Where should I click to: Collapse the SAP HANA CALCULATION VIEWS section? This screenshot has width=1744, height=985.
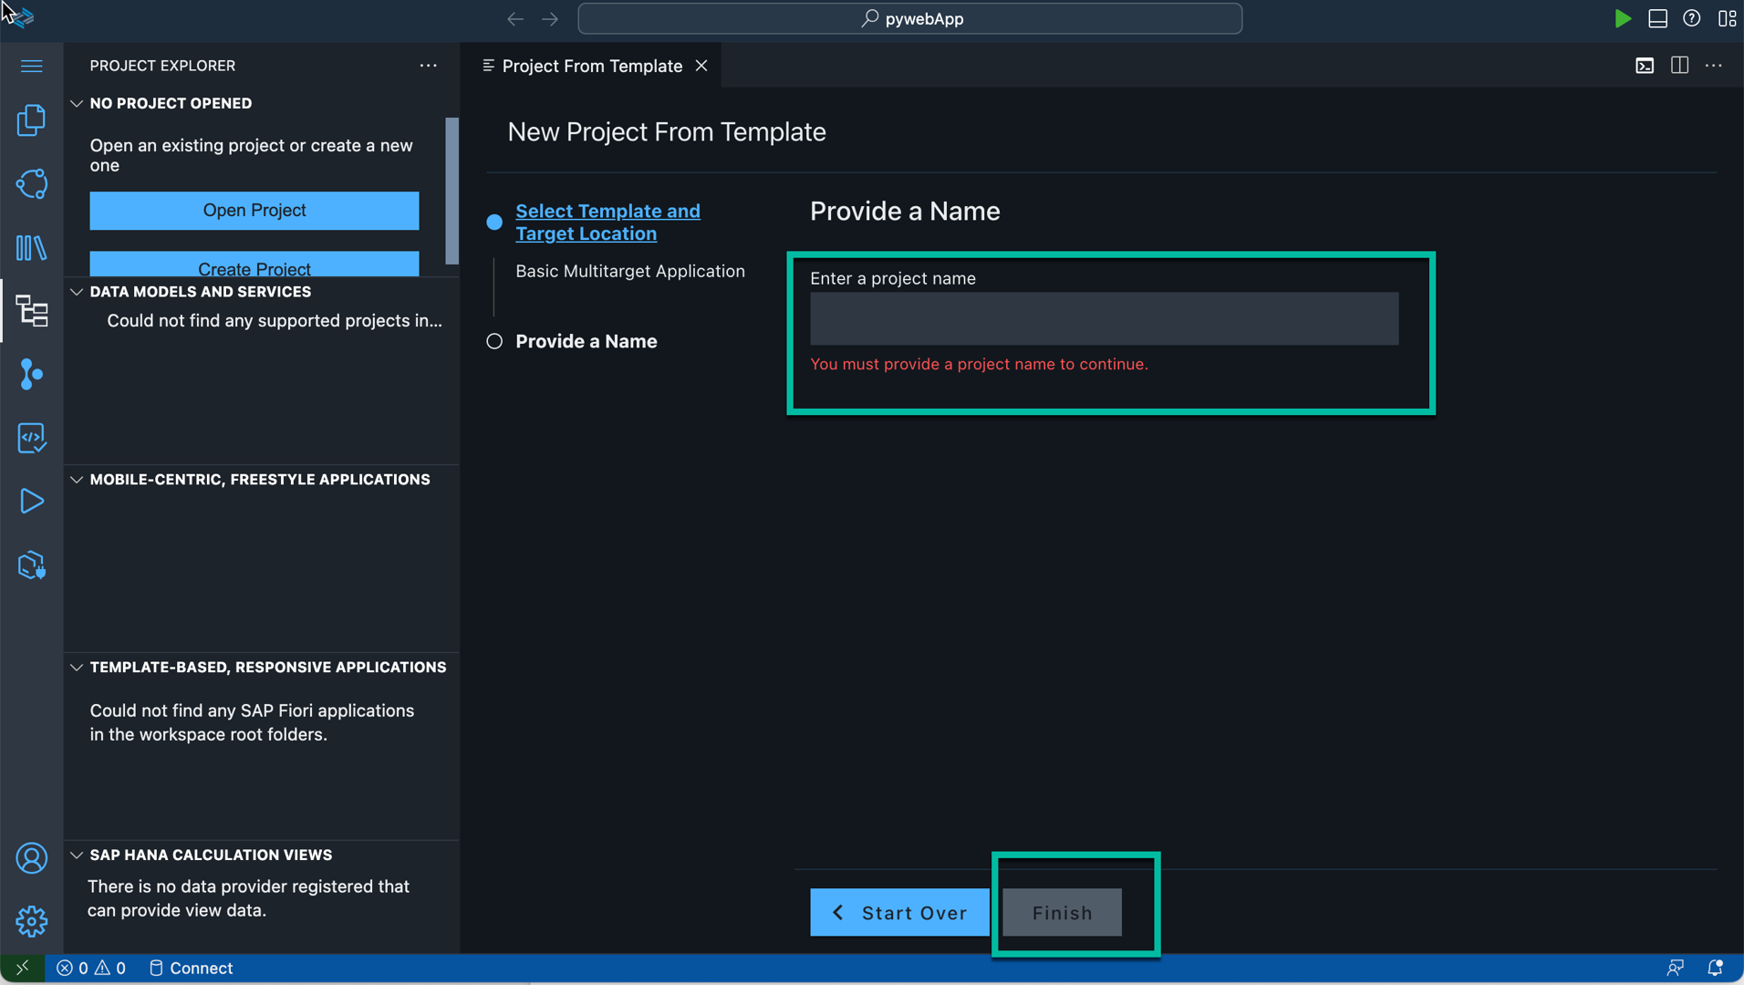[x=77, y=855]
